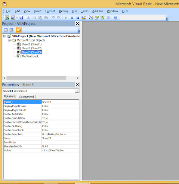Click the Visual Basic Help icon
Screen dimensions: 179x184
pyautogui.click(x=115, y=18)
